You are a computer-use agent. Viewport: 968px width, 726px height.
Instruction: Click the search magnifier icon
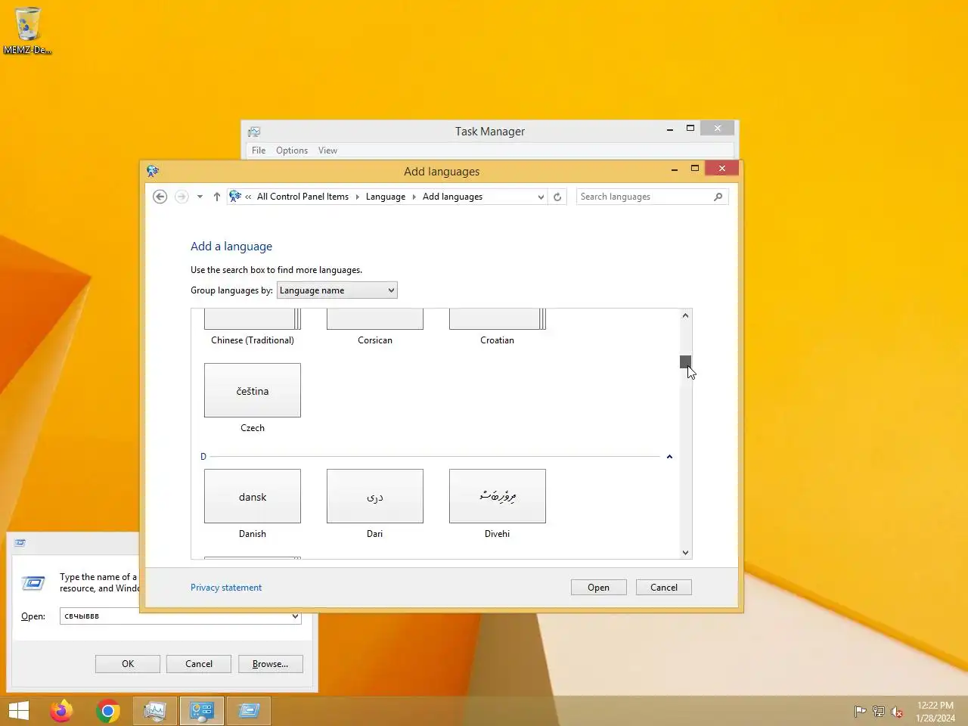click(x=718, y=197)
